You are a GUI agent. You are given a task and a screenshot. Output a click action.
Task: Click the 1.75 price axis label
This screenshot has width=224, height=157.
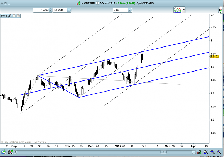pyautogui.click(x=214, y=107)
